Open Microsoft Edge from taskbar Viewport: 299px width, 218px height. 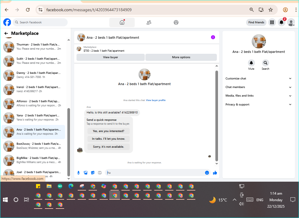[x=71, y=186]
